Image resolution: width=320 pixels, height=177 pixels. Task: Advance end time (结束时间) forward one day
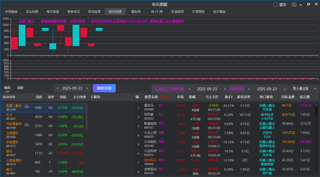pos(285,89)
